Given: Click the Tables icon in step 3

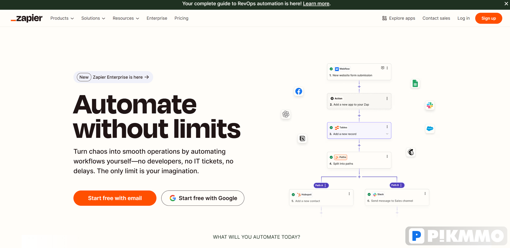Looking at the screenshot, I should pyautogui.click(x=337, y=128).
